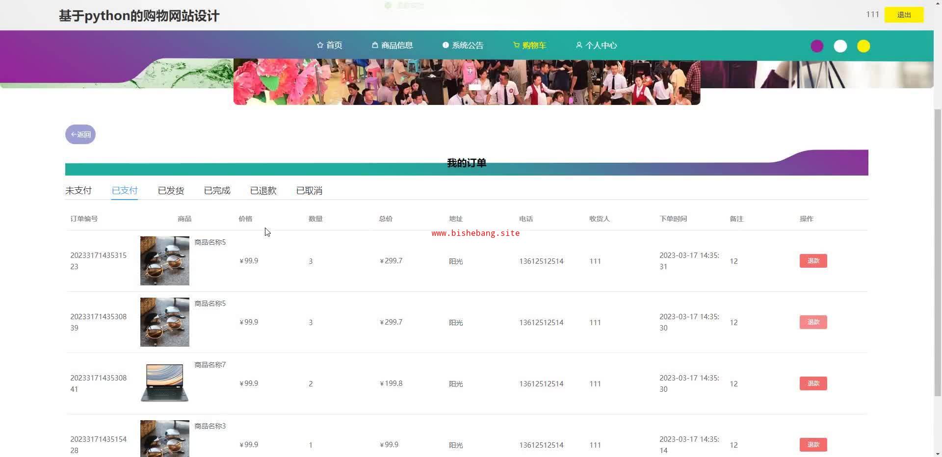Open 系统公告 from the navigation bar
The image size is (942, 457).
click(463, 45)
